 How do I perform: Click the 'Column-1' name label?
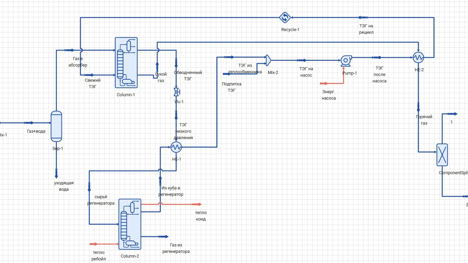tap(126, 95)
